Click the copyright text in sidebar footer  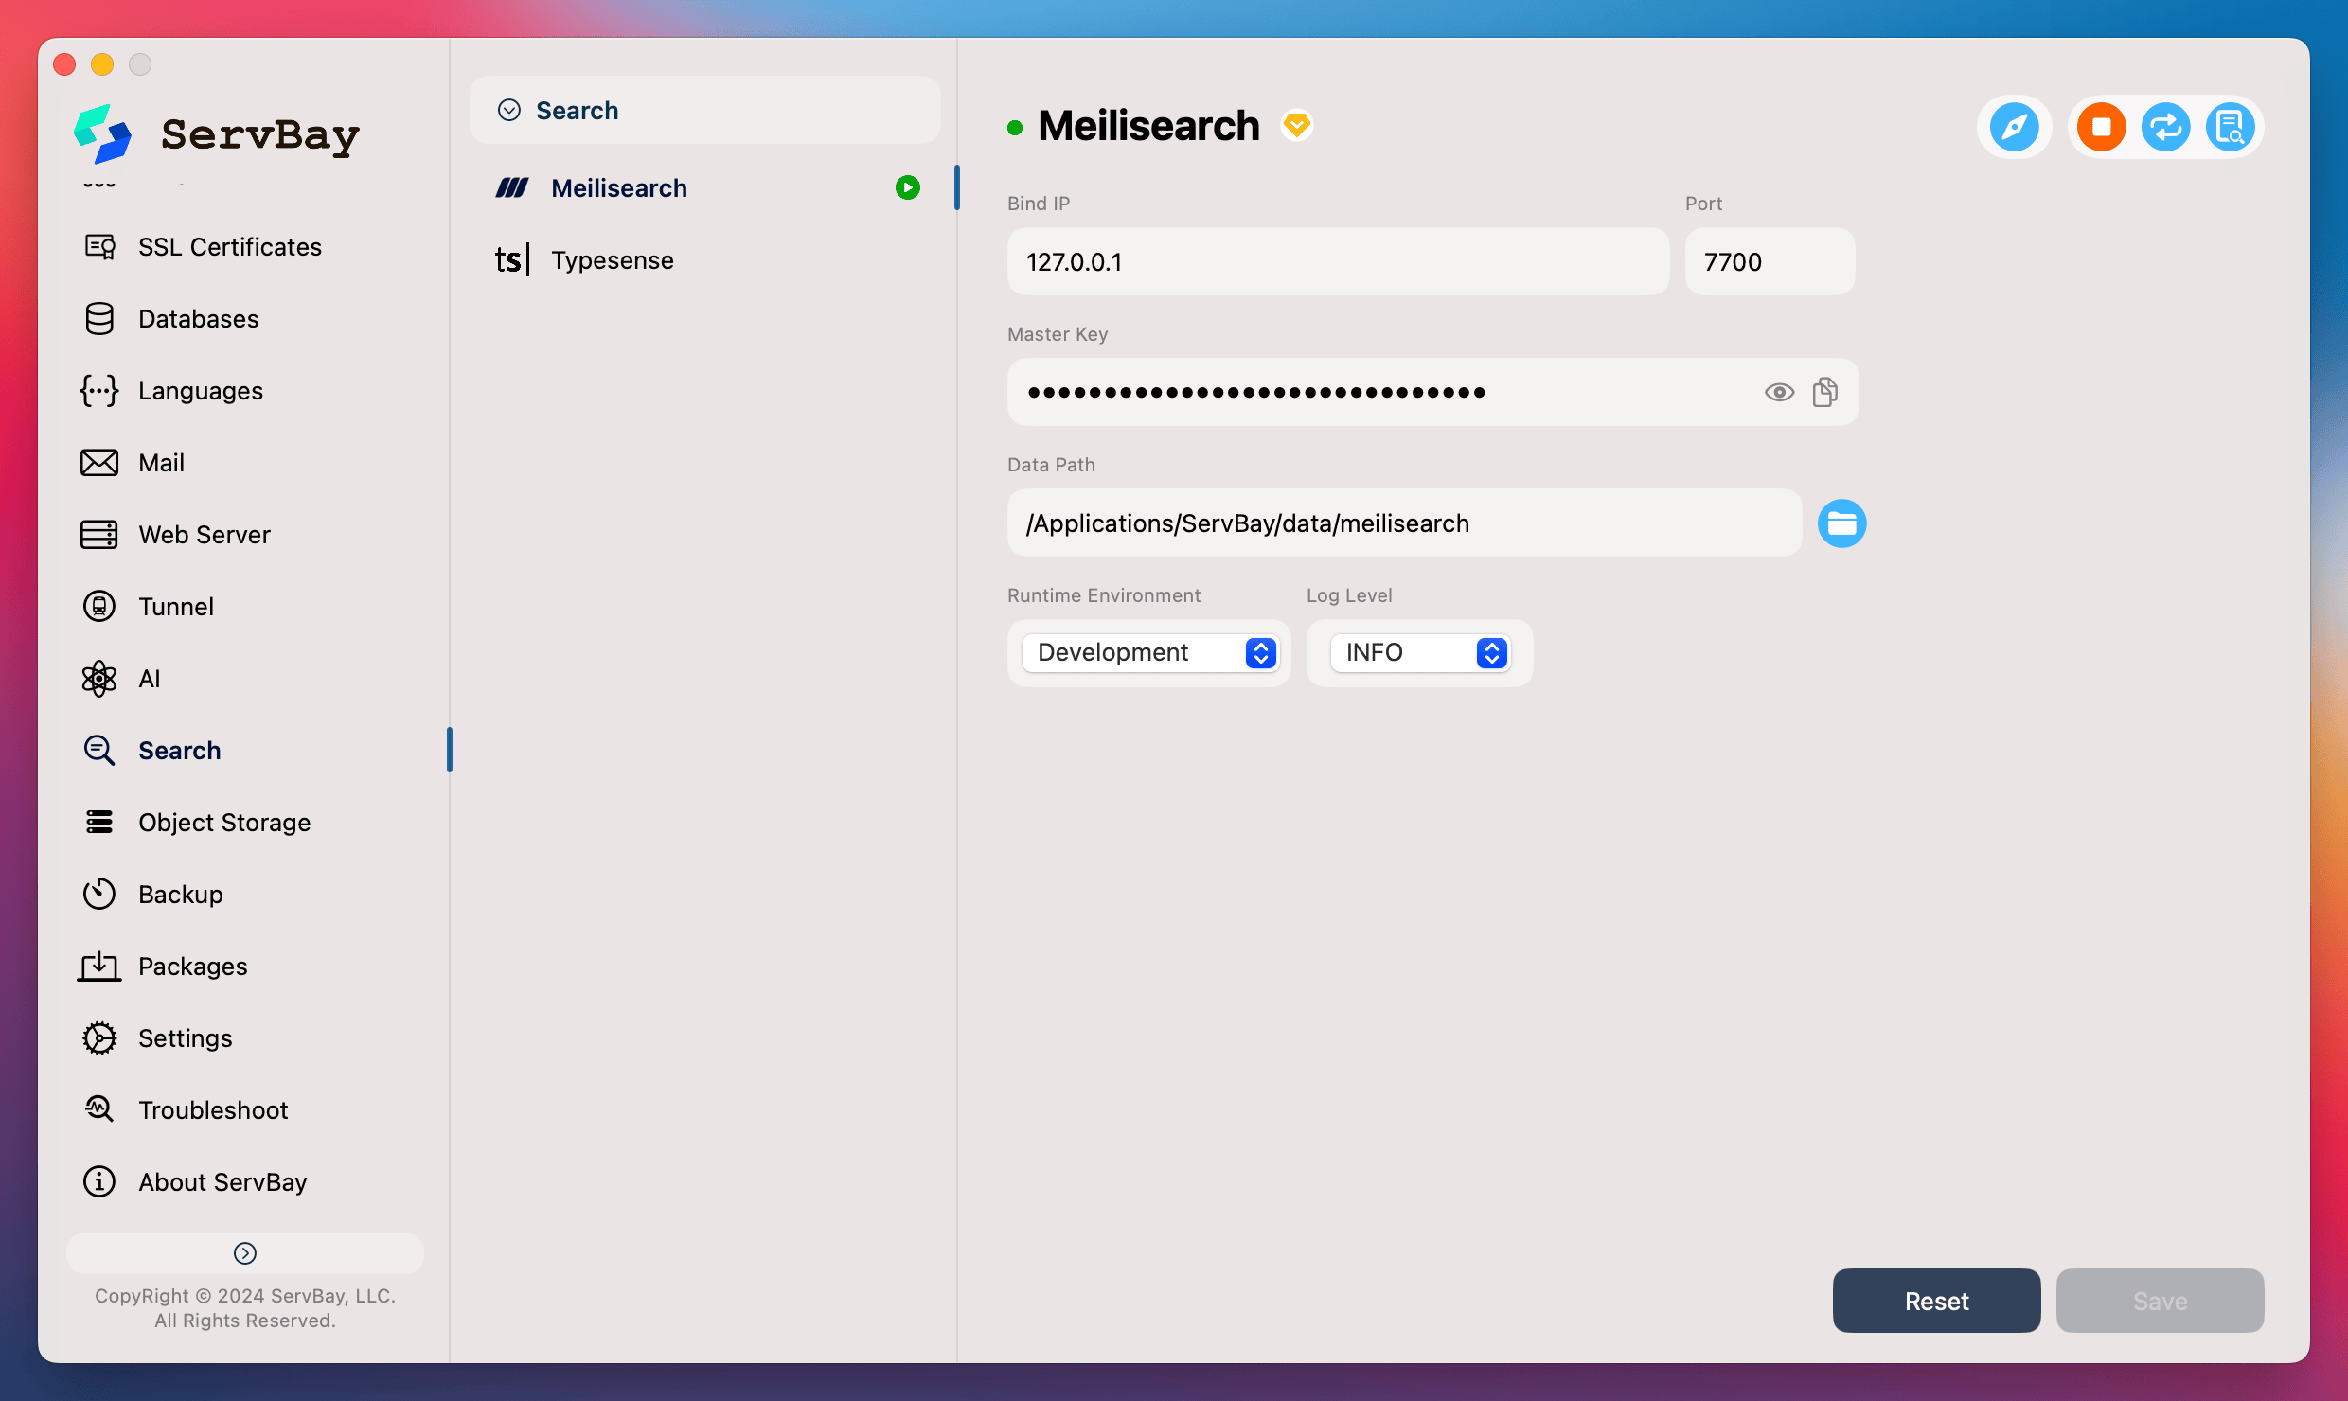pos(245,1308)
